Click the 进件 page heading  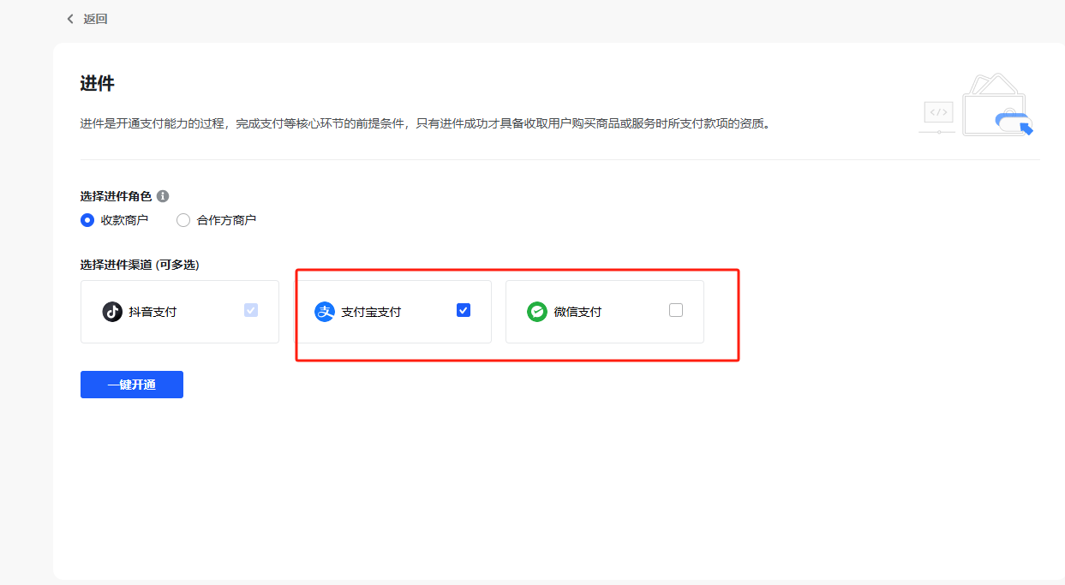click(x=97, y=83)
